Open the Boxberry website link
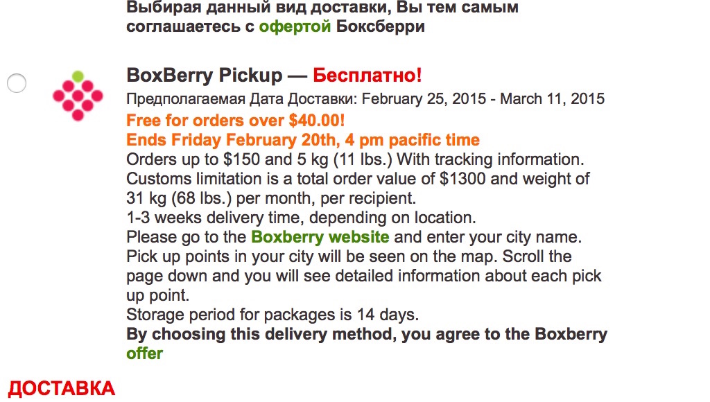Viewport: 710px width, 402px height. (320, 237)
